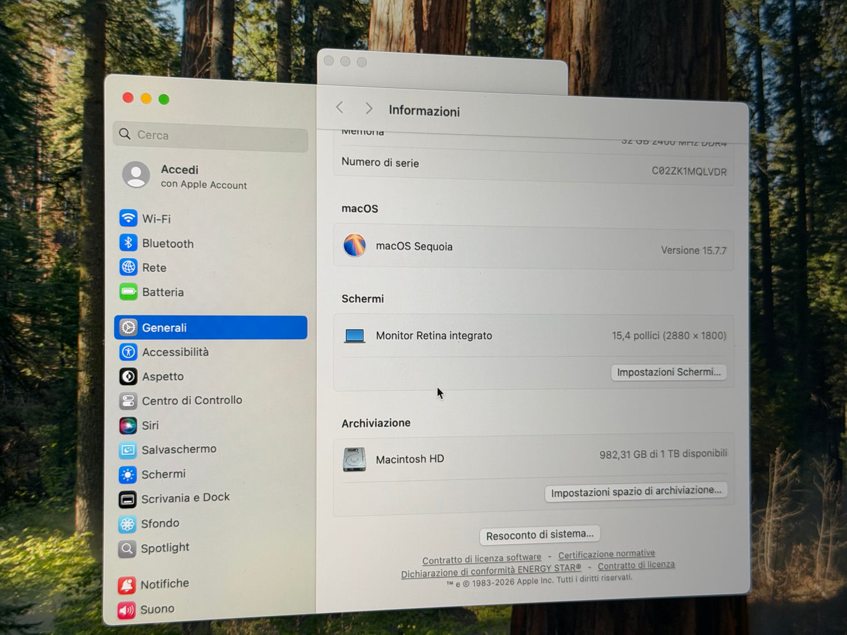Open Sfondo wallpaper icon
847x635 pixels.
(127, 524)
